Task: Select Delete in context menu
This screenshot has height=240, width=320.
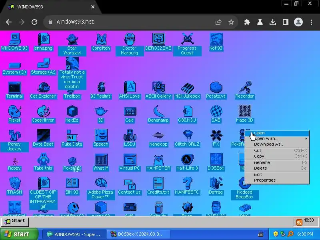Action: 277,168
